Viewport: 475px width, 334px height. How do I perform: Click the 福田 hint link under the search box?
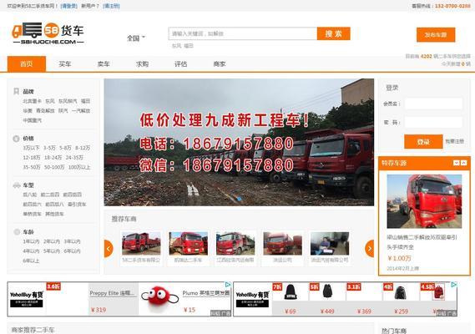point(189,46)
